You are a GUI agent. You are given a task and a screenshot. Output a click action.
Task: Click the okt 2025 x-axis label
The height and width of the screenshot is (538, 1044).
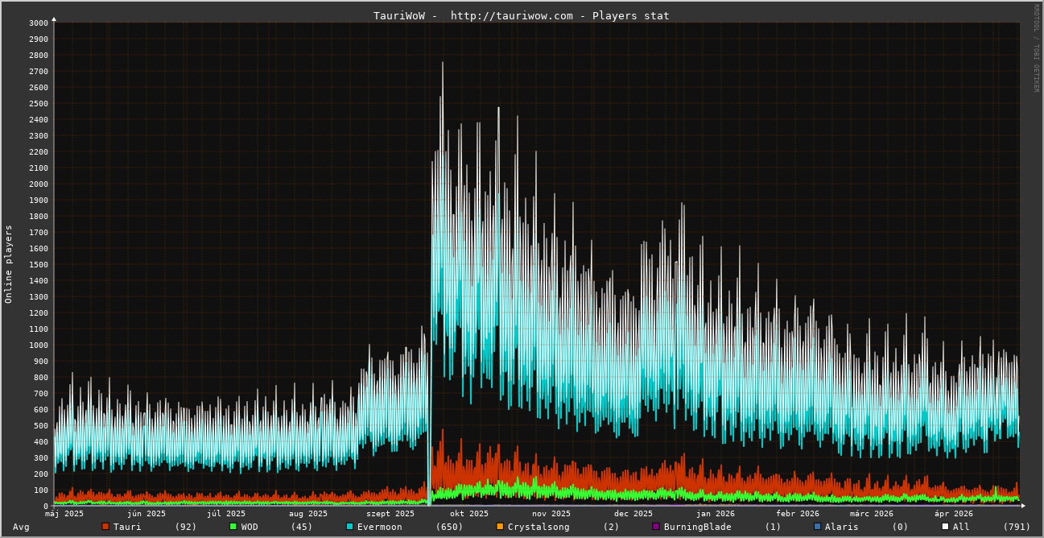[469, 514]
